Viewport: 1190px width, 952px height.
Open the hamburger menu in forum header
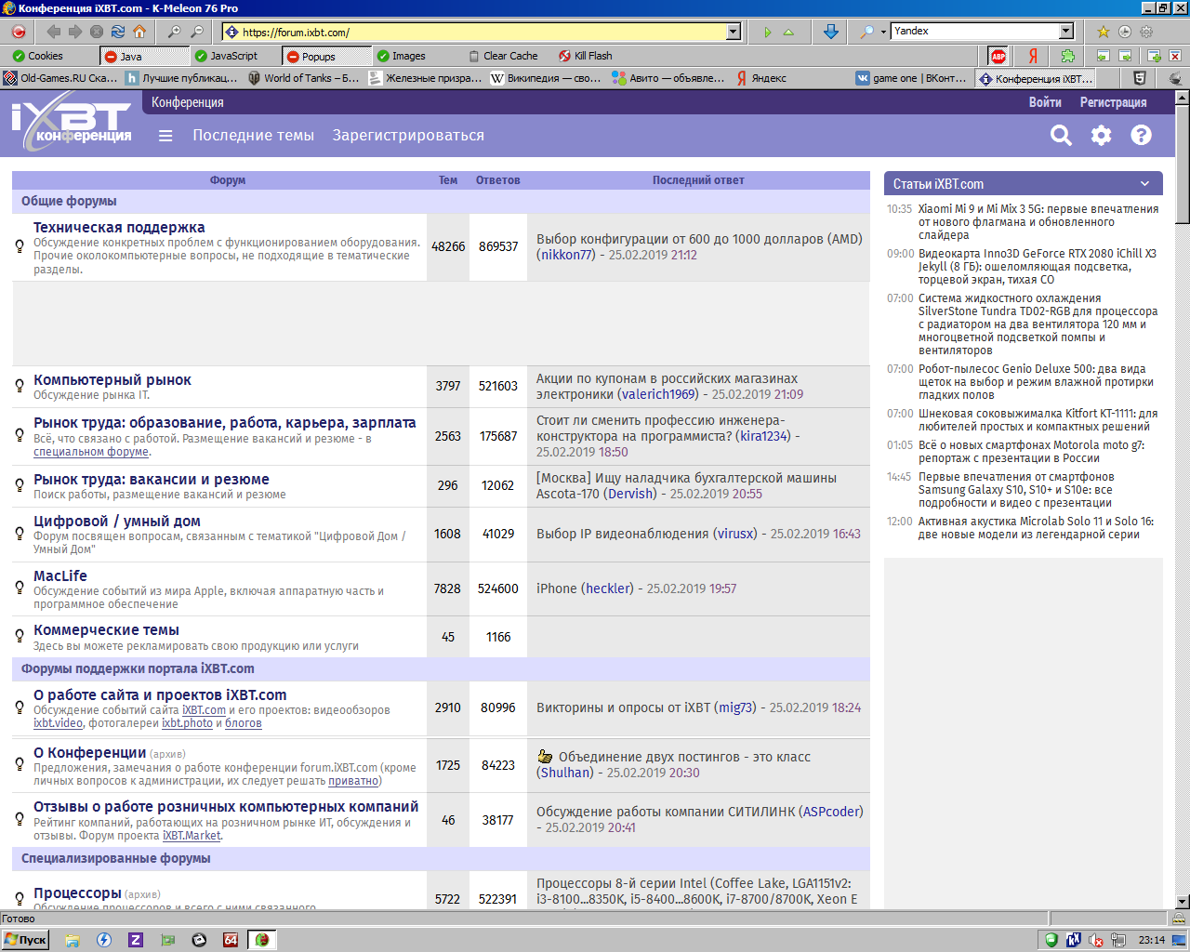[165, 136]
